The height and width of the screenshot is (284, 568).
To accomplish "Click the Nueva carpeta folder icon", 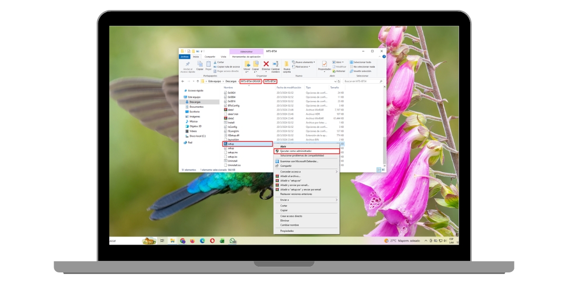I will [287, 64].
